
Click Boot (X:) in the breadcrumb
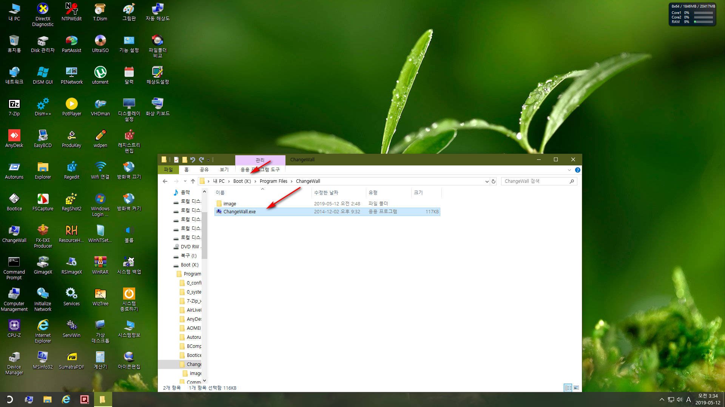pyautogui.click(x=242, y=181)
